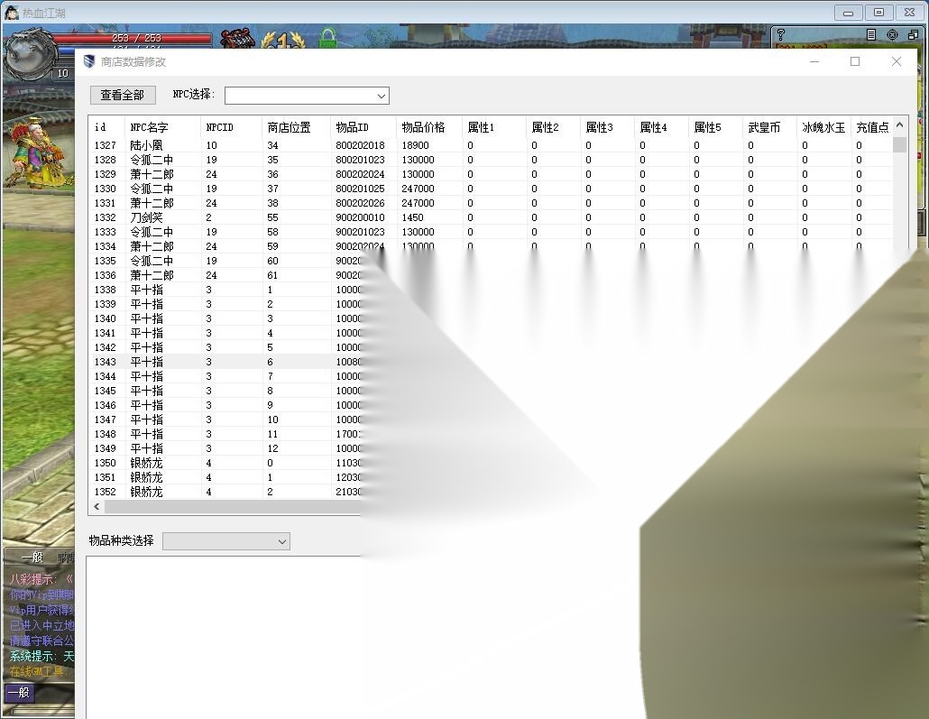The height and width of the screenshot is (719, 929).
Task: Open the NPC选择 dropdown
Action: point(307,96)
